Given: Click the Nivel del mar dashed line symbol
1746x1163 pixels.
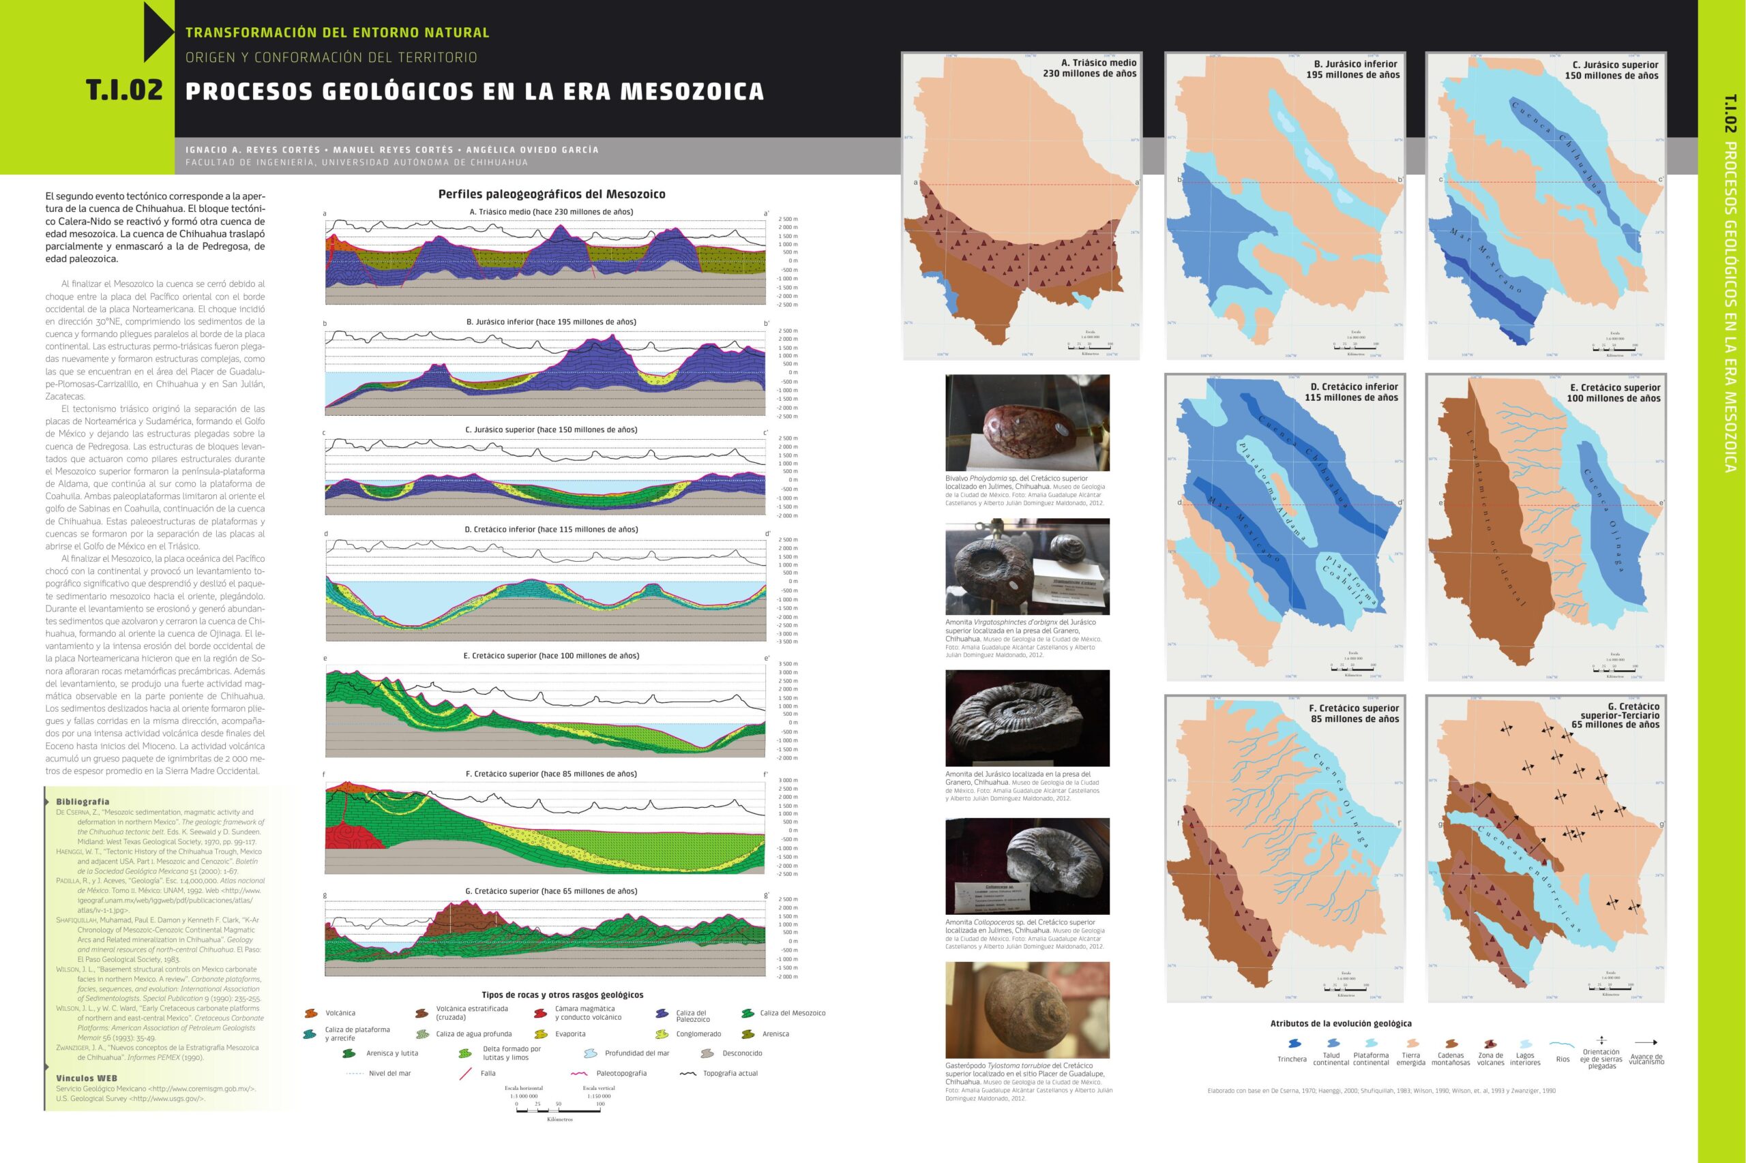Looking at the screenshot, I should point(355,1073).
